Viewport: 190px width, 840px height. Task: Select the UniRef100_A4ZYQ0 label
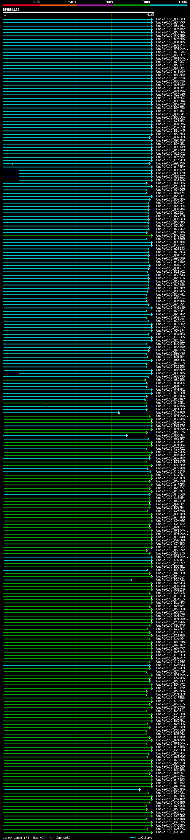pyautogui.click(x=170, y=72)
